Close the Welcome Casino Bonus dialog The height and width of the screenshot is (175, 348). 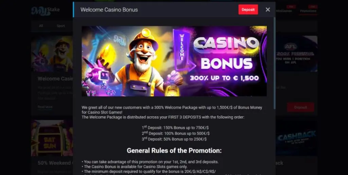268,10
